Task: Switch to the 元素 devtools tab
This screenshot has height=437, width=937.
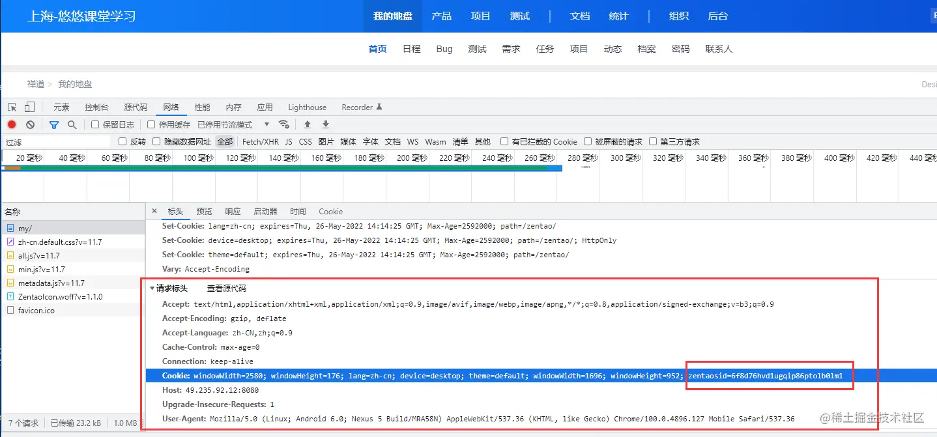Action: tap(61, 107)
